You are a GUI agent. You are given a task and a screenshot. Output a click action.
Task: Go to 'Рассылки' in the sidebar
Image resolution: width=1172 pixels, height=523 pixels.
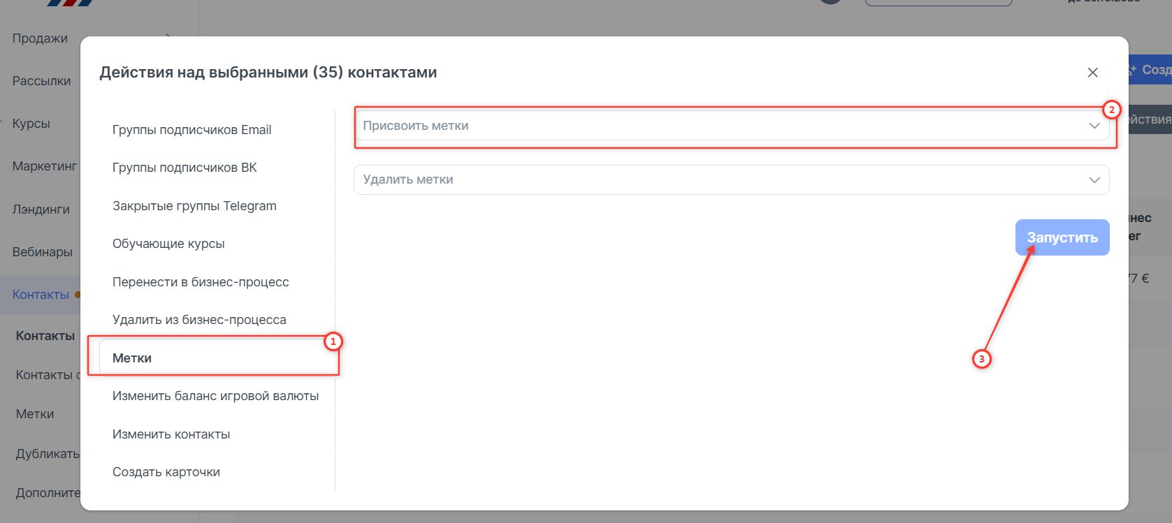coord(41,81)
